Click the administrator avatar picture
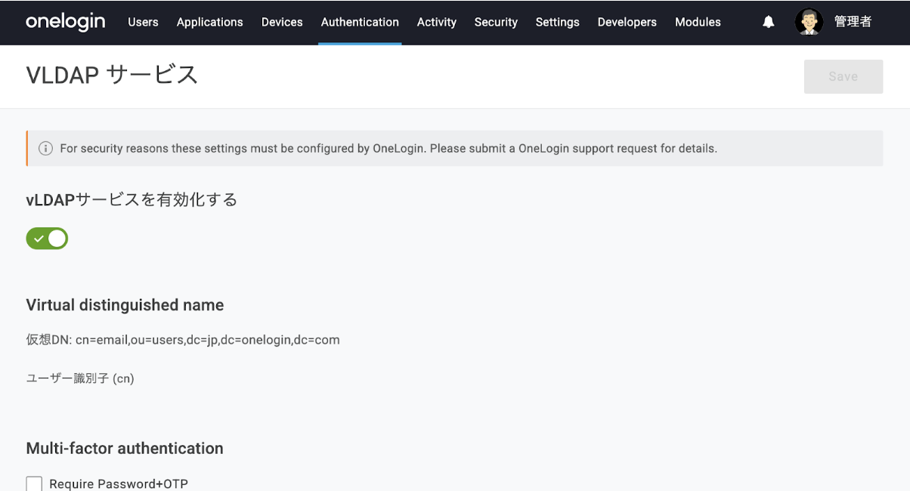This screenshot has width=910, height=491. 809,22
